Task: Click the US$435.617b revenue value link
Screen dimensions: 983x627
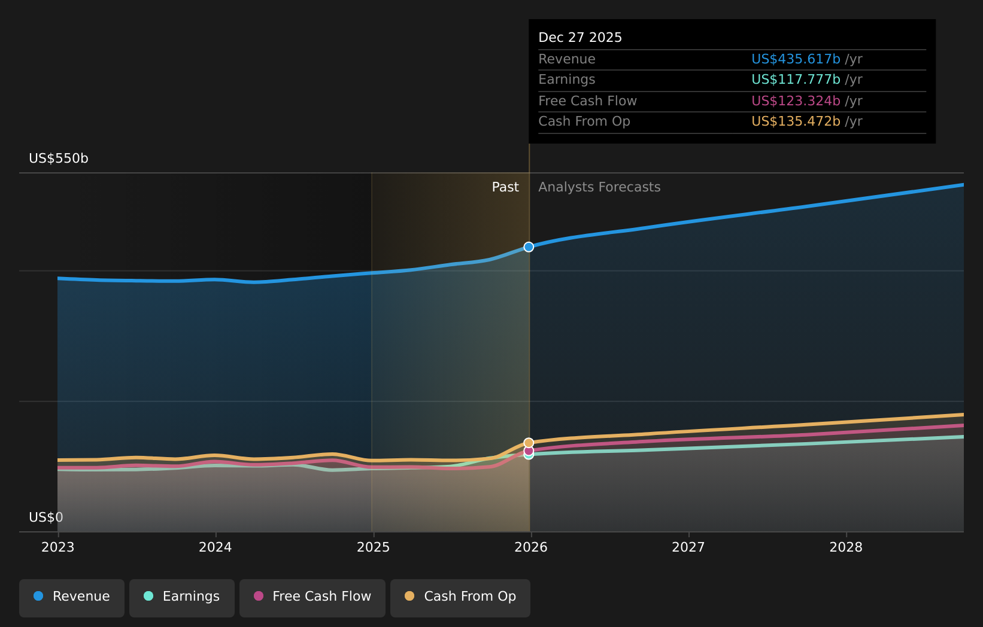Action: [796, 59]
